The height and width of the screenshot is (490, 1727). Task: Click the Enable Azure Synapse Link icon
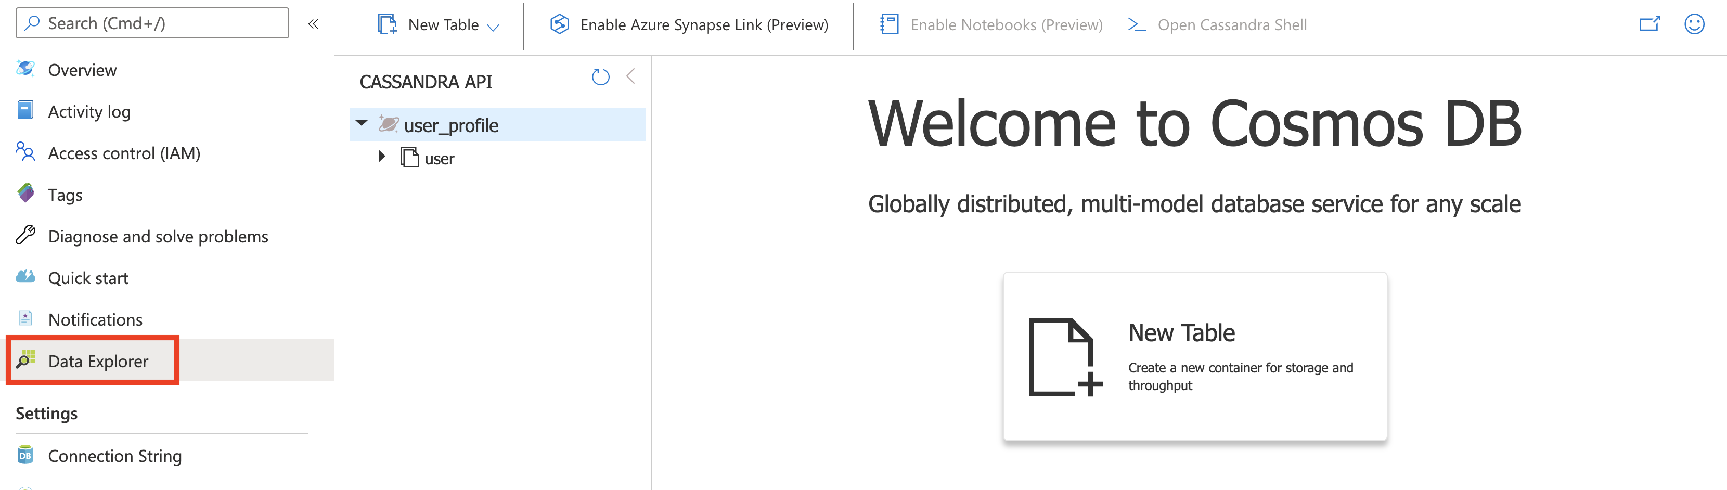point(559,25)
